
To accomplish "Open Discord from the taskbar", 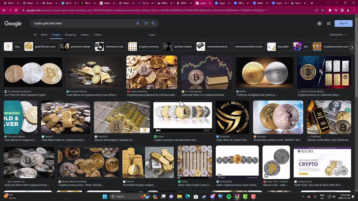I will [212, 197].
